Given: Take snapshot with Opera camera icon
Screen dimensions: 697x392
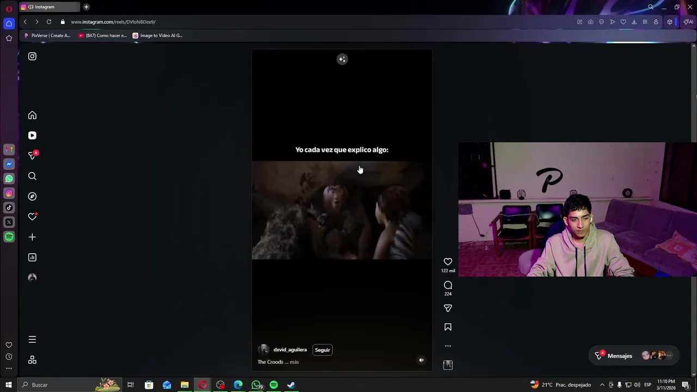Looking at the screenshot, I should click(590, 22).
